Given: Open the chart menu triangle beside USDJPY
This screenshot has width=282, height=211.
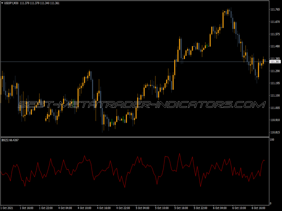Looking at the screenshot, I should point(2,3).
